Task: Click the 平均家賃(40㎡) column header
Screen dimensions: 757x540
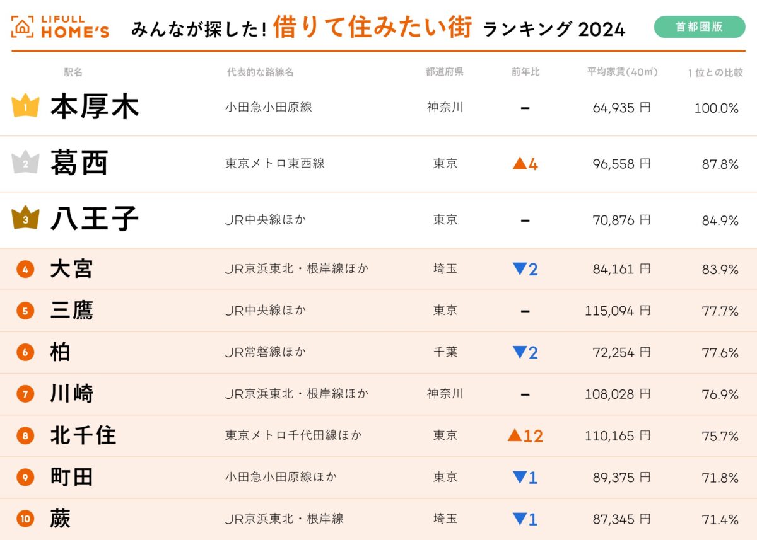Action: [622, 72]
